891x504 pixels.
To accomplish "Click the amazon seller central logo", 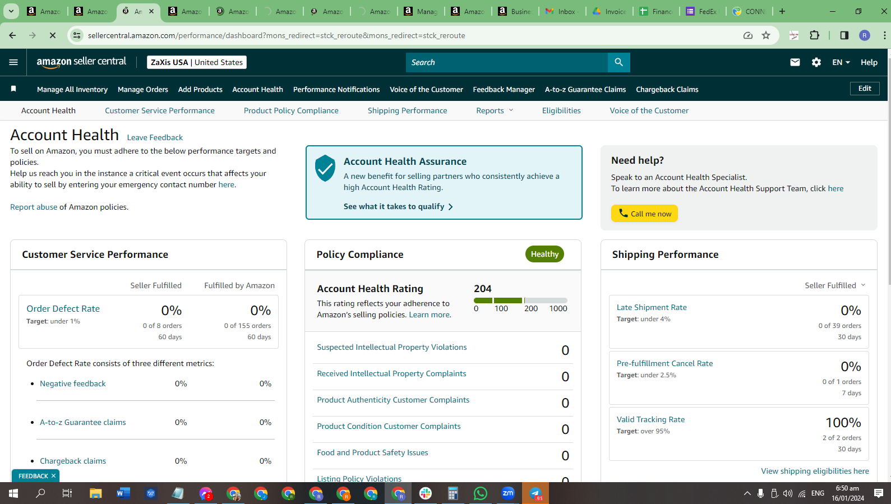I will click(x=81, y=62).
